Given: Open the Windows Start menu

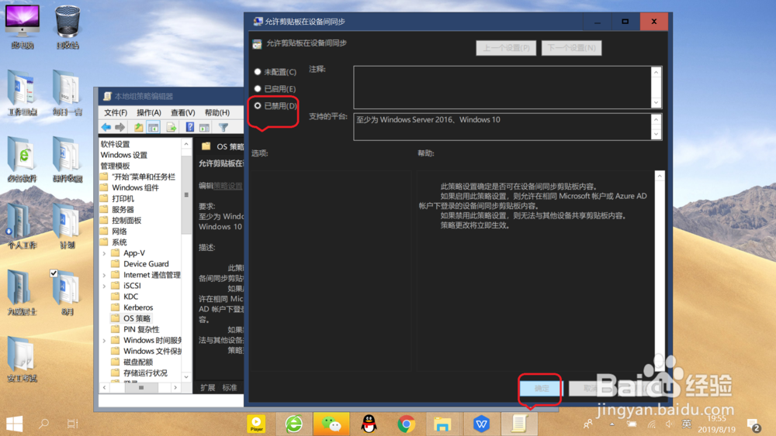Looking at the screenshot, I should (x=14, y=424).
